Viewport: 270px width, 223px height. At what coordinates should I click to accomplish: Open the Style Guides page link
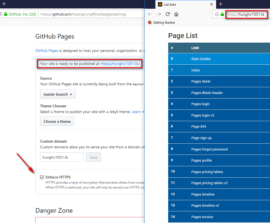tap(201, 59)
